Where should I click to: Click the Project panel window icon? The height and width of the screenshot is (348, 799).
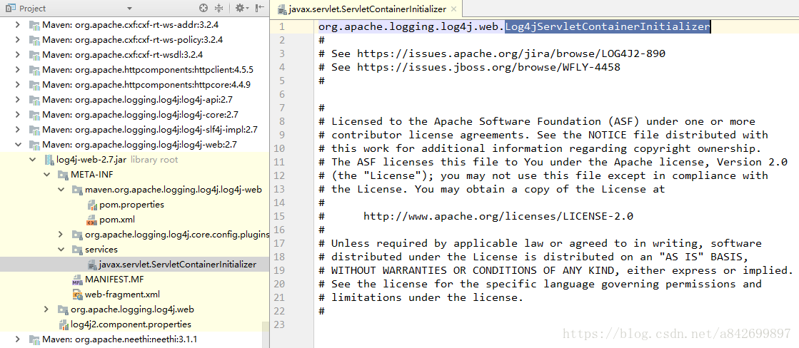pyautogui.click(x=10, y=9)
